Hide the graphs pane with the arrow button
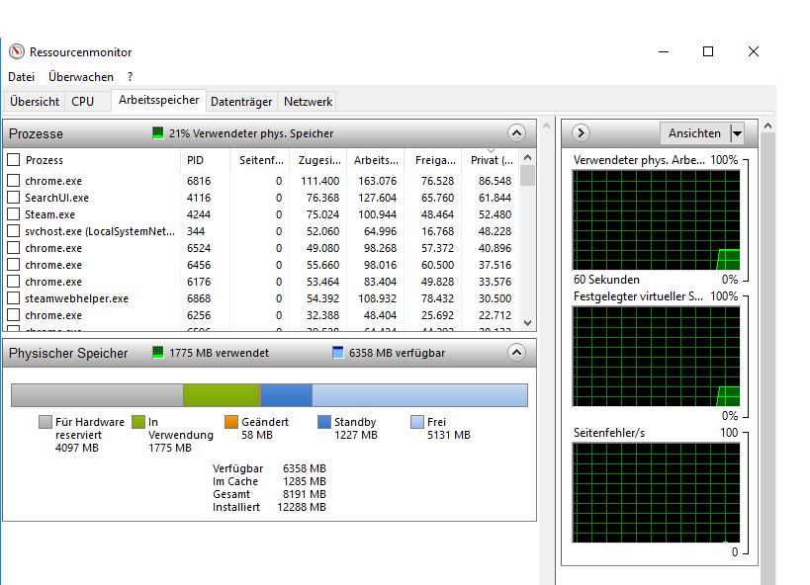 [x=582, y=133]
